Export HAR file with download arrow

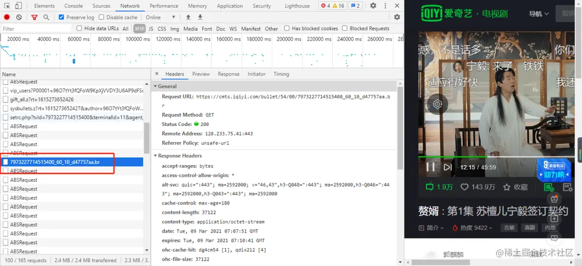(x=200, y=17)
